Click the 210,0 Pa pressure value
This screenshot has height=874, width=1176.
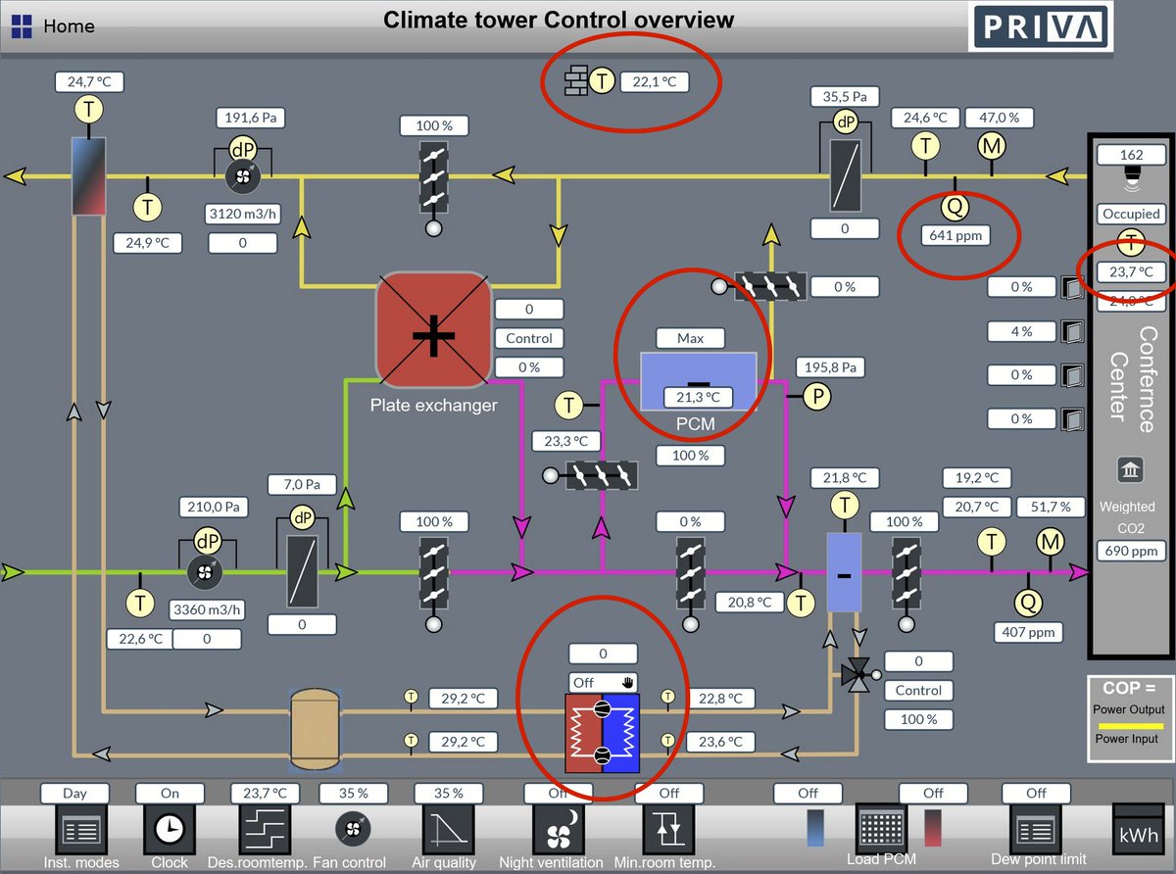(x=213, y=508)
